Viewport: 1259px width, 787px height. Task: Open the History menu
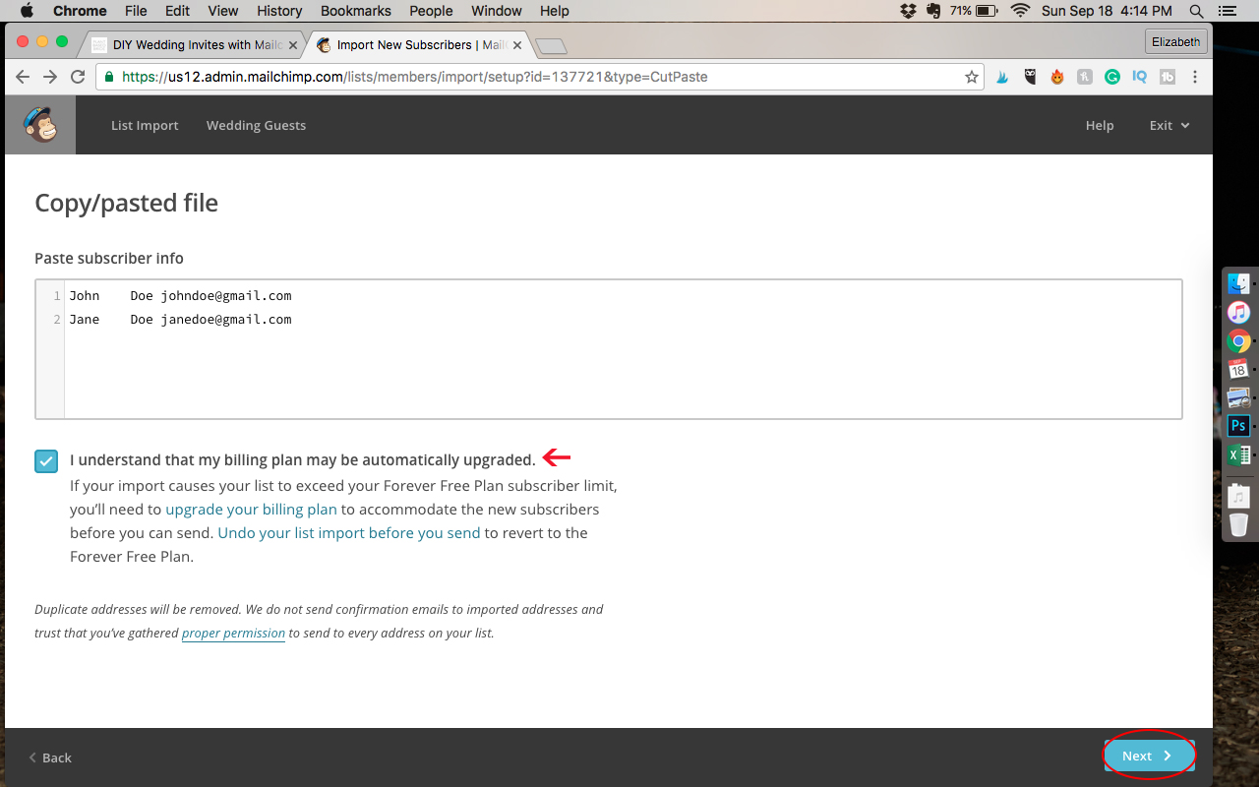279,11
